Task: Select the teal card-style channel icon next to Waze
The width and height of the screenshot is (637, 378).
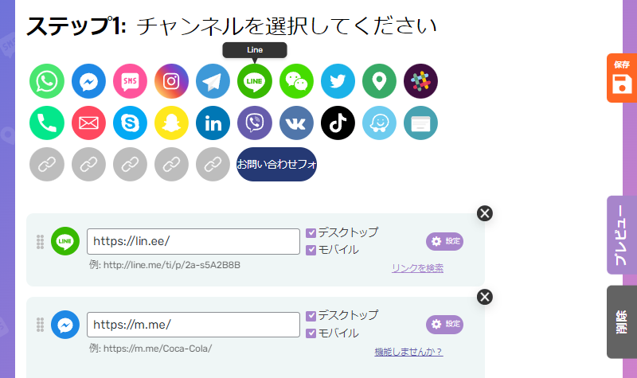Action: click(421, 123)
